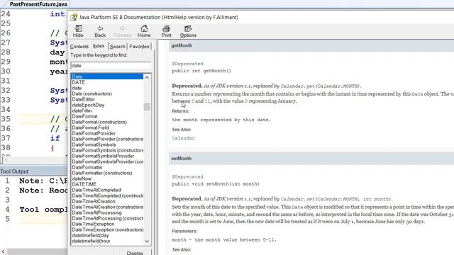This screenshot has width=454, height=255.
Task: Click editor line number 35
Action: pos(6,119)
